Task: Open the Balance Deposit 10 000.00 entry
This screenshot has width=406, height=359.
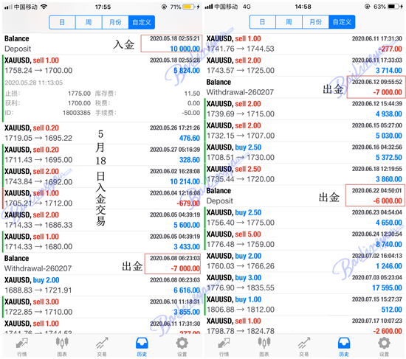Action: pyautogui.click(x=102, y=43)
